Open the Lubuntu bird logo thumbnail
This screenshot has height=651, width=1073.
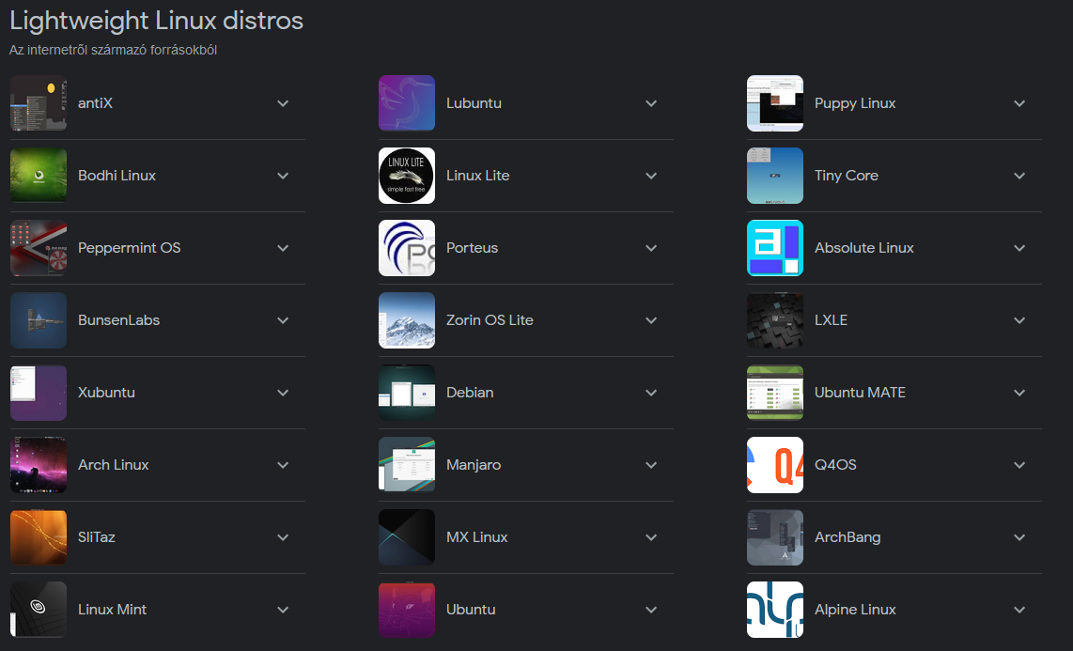(407, 103)
